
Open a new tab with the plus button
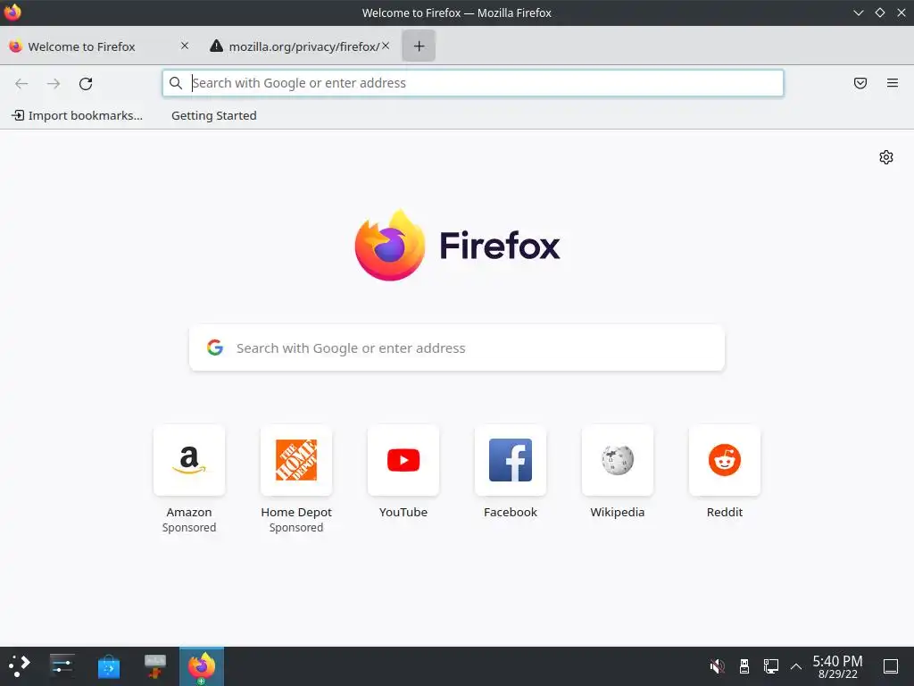pos(419,46)
